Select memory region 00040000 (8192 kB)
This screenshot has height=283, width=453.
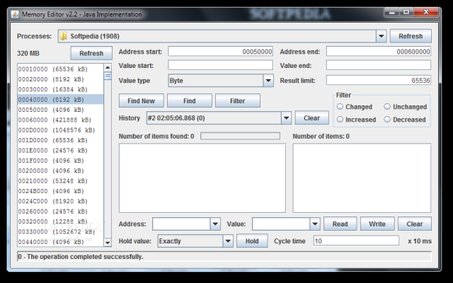click(x=60, y=99)
